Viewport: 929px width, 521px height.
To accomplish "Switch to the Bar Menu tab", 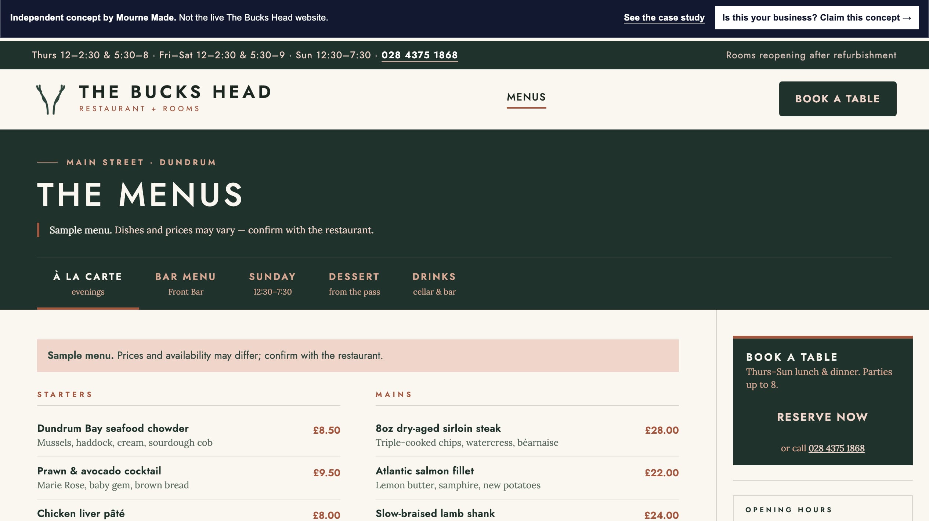I will 185,284.
